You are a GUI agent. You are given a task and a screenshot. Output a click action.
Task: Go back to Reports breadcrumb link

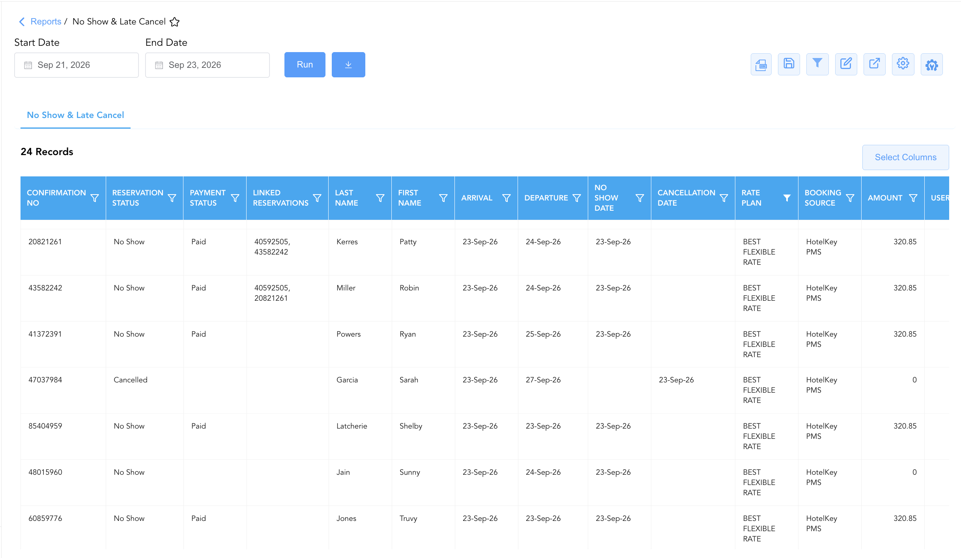46,22
